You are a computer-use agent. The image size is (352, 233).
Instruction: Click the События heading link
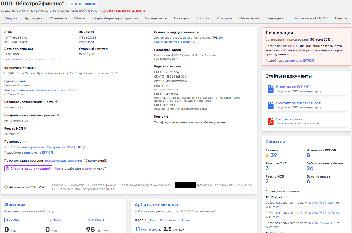tap(275, 142)
